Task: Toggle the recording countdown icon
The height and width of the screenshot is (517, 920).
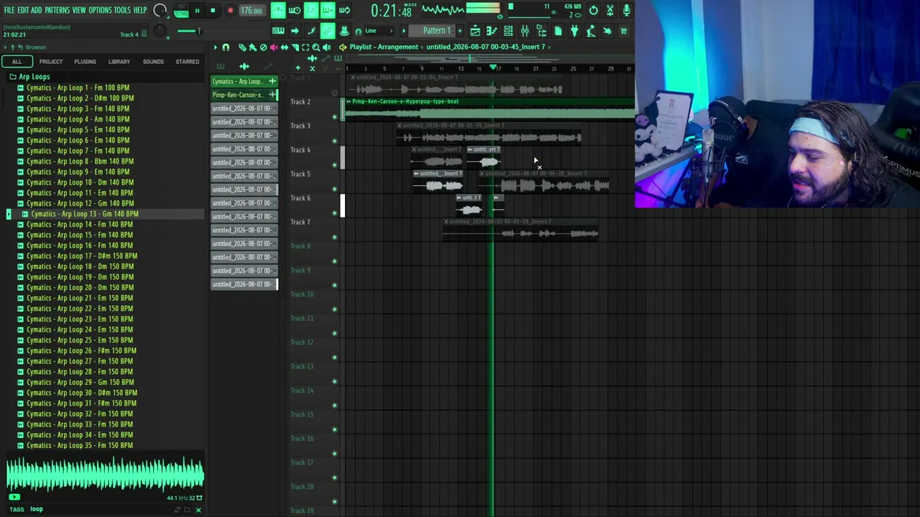Action: point(311,10)
